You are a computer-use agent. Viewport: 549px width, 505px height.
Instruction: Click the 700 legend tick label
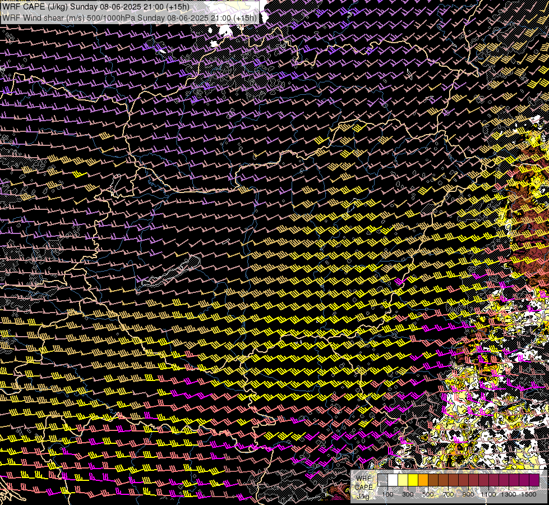click(448, 494)
